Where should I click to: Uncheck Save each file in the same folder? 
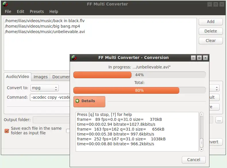[7, 131]
